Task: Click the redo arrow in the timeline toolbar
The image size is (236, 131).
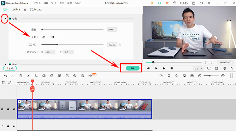Action: (13, 76)
